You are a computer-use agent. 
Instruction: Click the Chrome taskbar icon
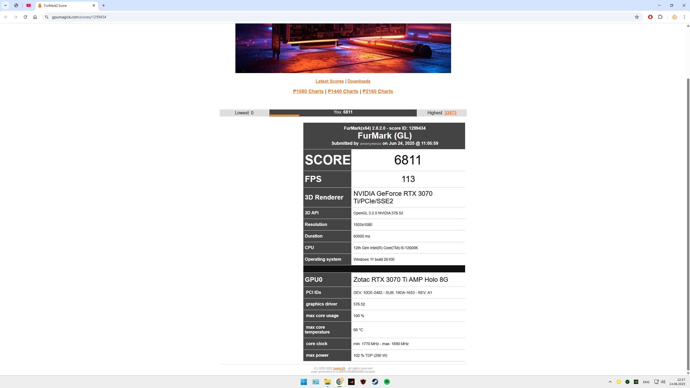339,382
